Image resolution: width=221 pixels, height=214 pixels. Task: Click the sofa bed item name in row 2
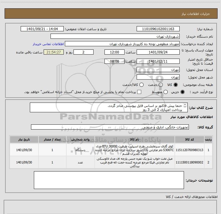(135, 162)
